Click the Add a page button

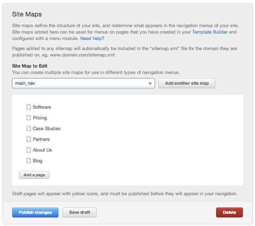[x=34, y=175]
